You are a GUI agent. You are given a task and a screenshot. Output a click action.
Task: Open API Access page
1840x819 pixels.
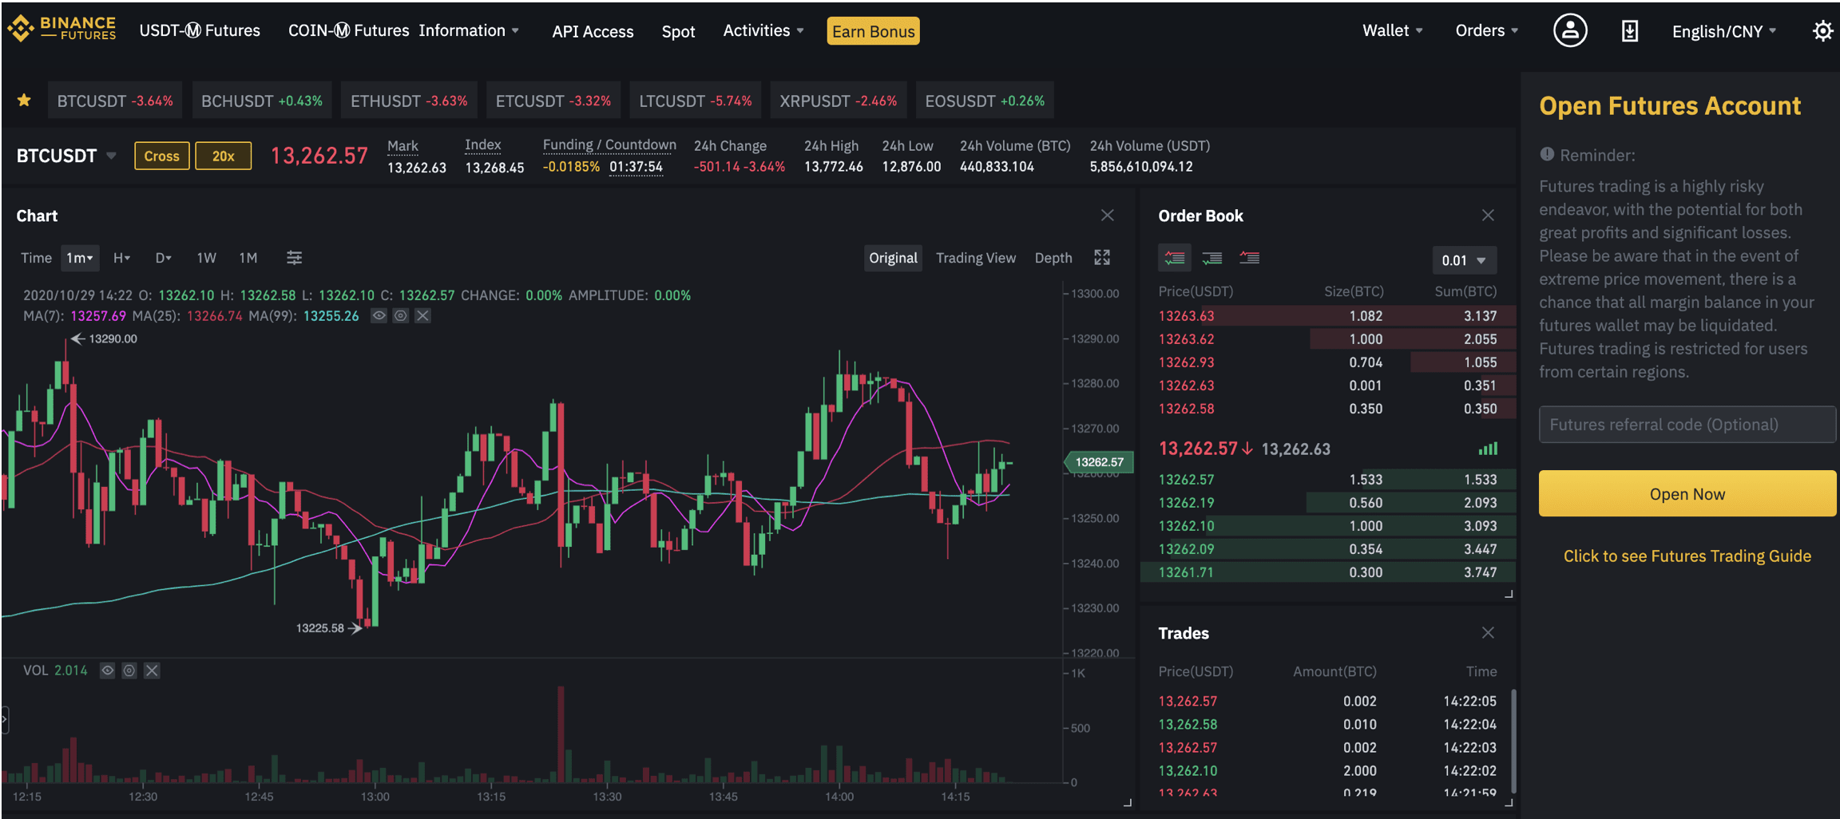593,31
